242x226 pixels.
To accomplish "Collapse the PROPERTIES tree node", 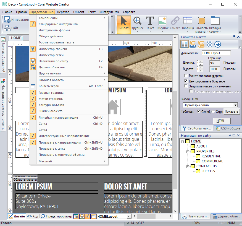I will tap(187, 151).
